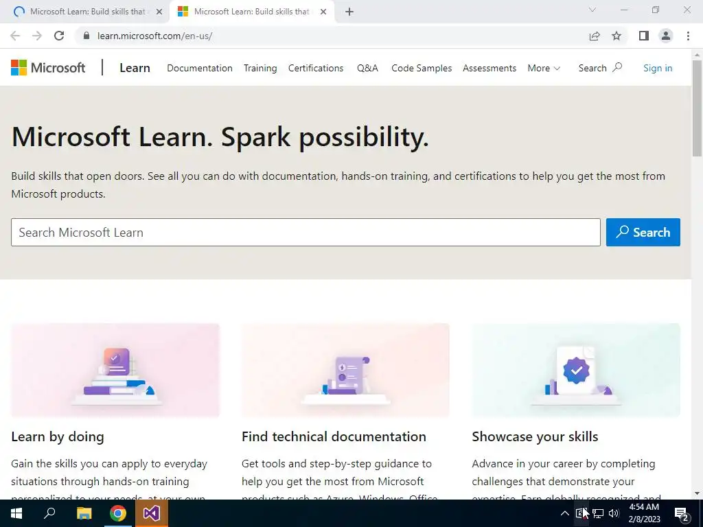Switch to Chrome on the taskbar
703x527 pixels.
[117, 513]
